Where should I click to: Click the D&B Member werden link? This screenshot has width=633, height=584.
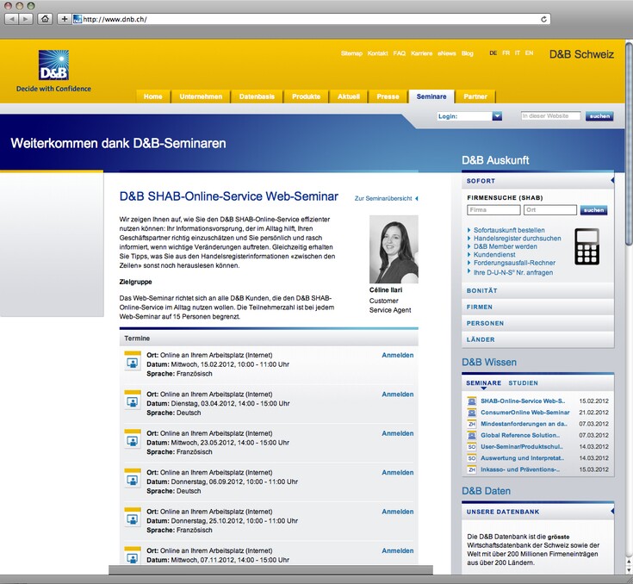506,246
